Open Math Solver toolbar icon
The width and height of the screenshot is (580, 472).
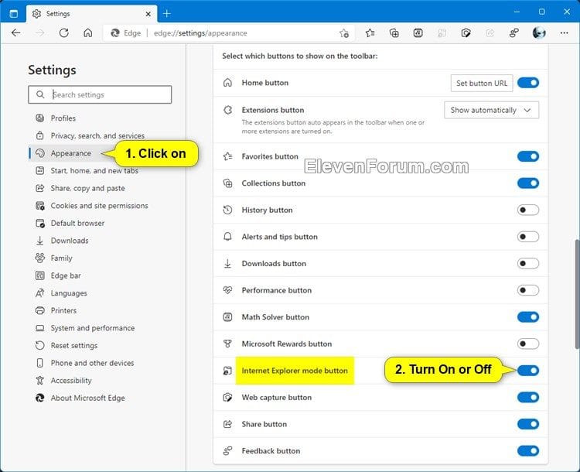pos(418,33)
